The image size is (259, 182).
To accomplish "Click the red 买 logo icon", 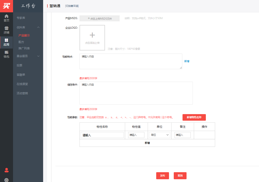I will pyautogui.click(x=7, y=6).
